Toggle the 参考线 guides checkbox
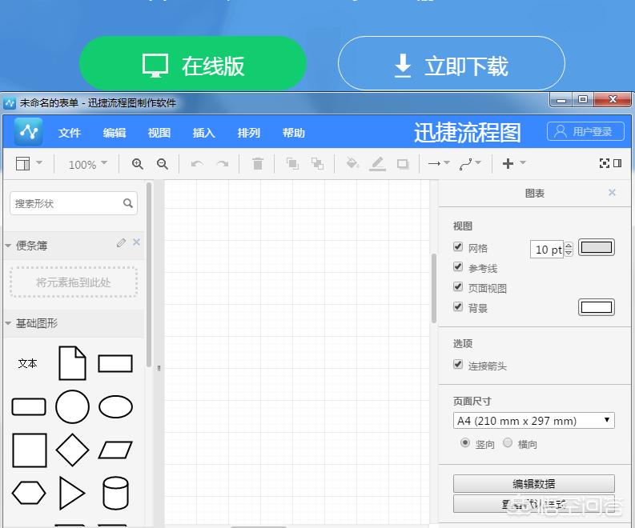 pyautogui.click(x=458, y=266)
